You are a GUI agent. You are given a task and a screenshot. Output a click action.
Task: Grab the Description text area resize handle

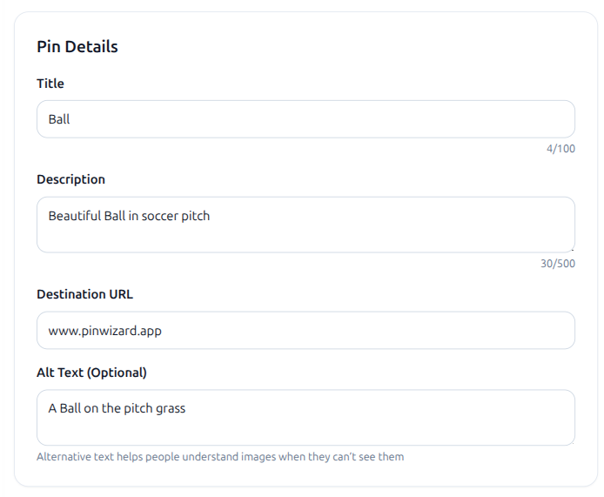coord(572,250)
